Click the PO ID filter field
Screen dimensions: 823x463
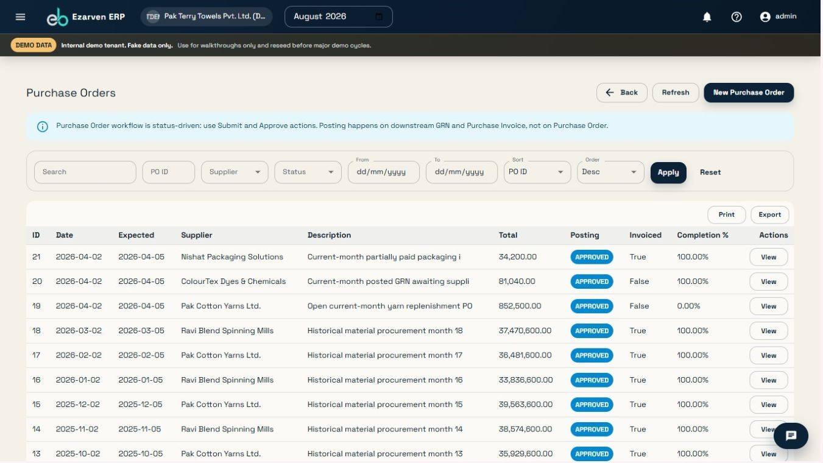(169, 172)
